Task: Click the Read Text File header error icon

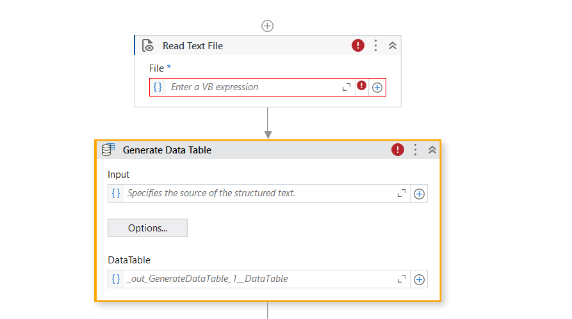Action: click(x=358, y=45)
